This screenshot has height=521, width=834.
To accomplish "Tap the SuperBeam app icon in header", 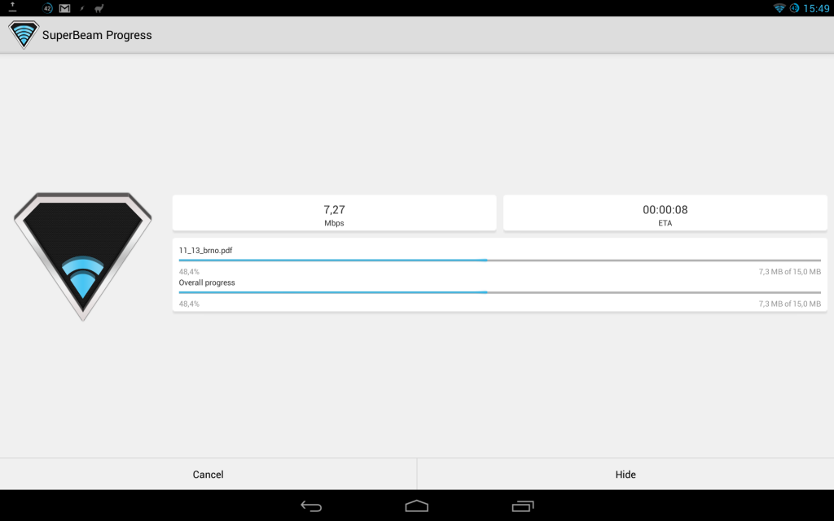I will pyautogui.click(x=24, y=34).
